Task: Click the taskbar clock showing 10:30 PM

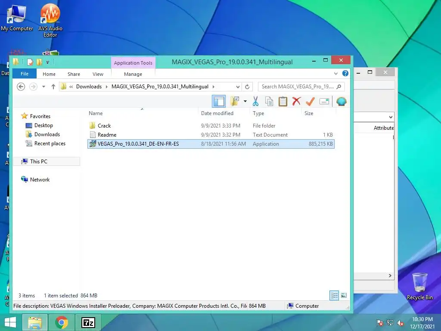Action: coord(422,322)
